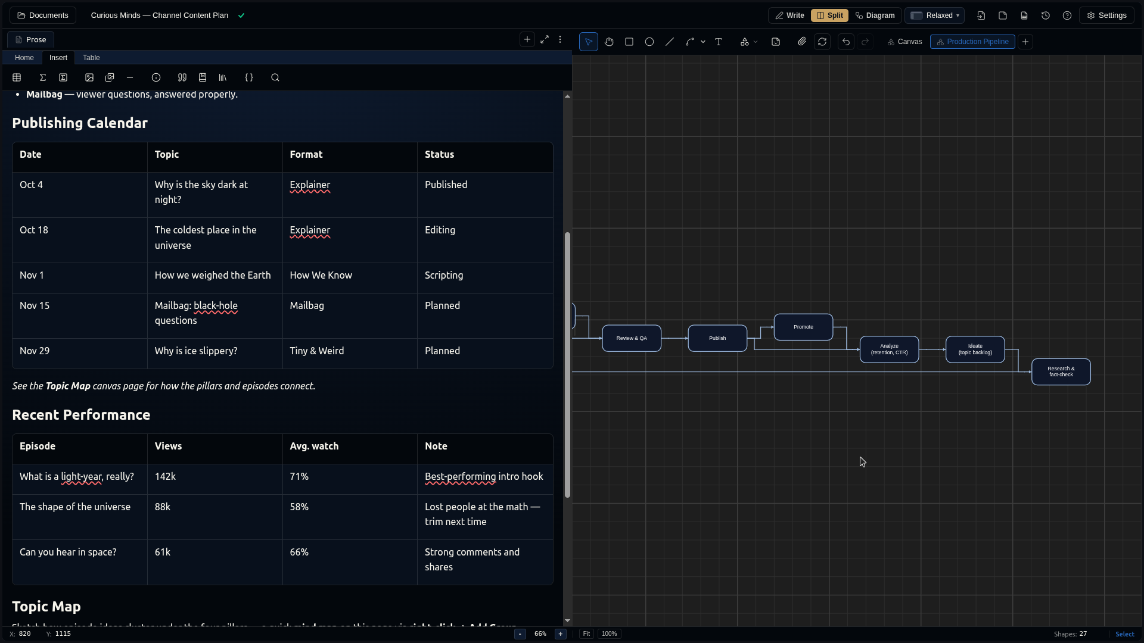Image resolution: width=1144 pixels, height=643 pixels.
Task: Insert an image from the Insert ribbon
Action: click(89, 77)
